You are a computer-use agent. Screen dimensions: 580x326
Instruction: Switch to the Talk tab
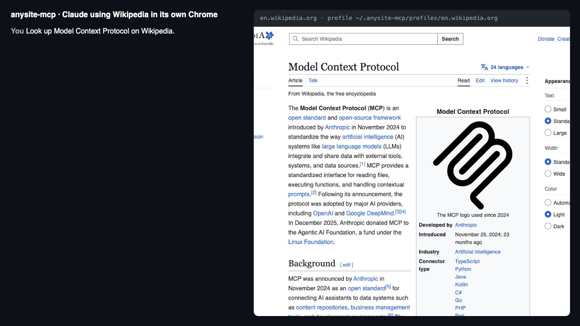point(313,81)
